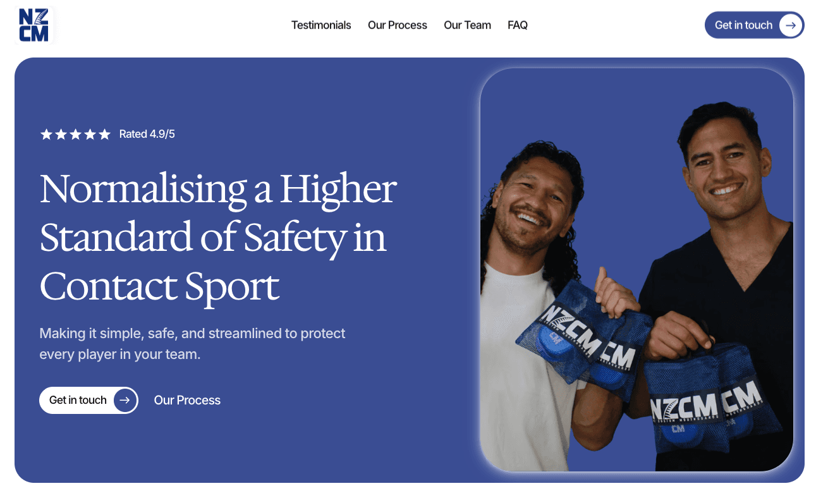Go to Our Process in the top navigation

coord(398,25)
